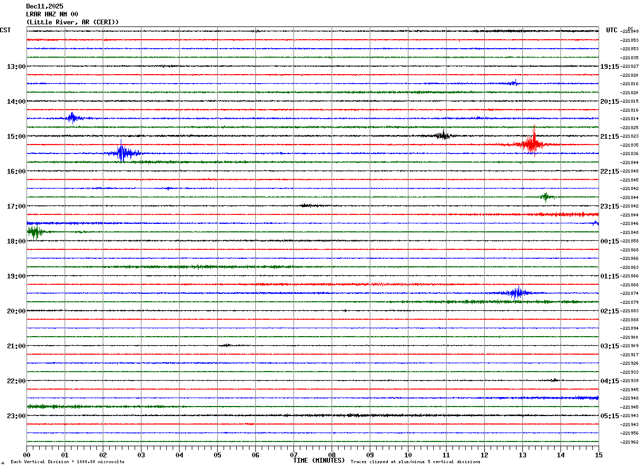Screen dimensions: 641x469
Task: Click the Each Vertical Division scale note
Action: point(67,462)
